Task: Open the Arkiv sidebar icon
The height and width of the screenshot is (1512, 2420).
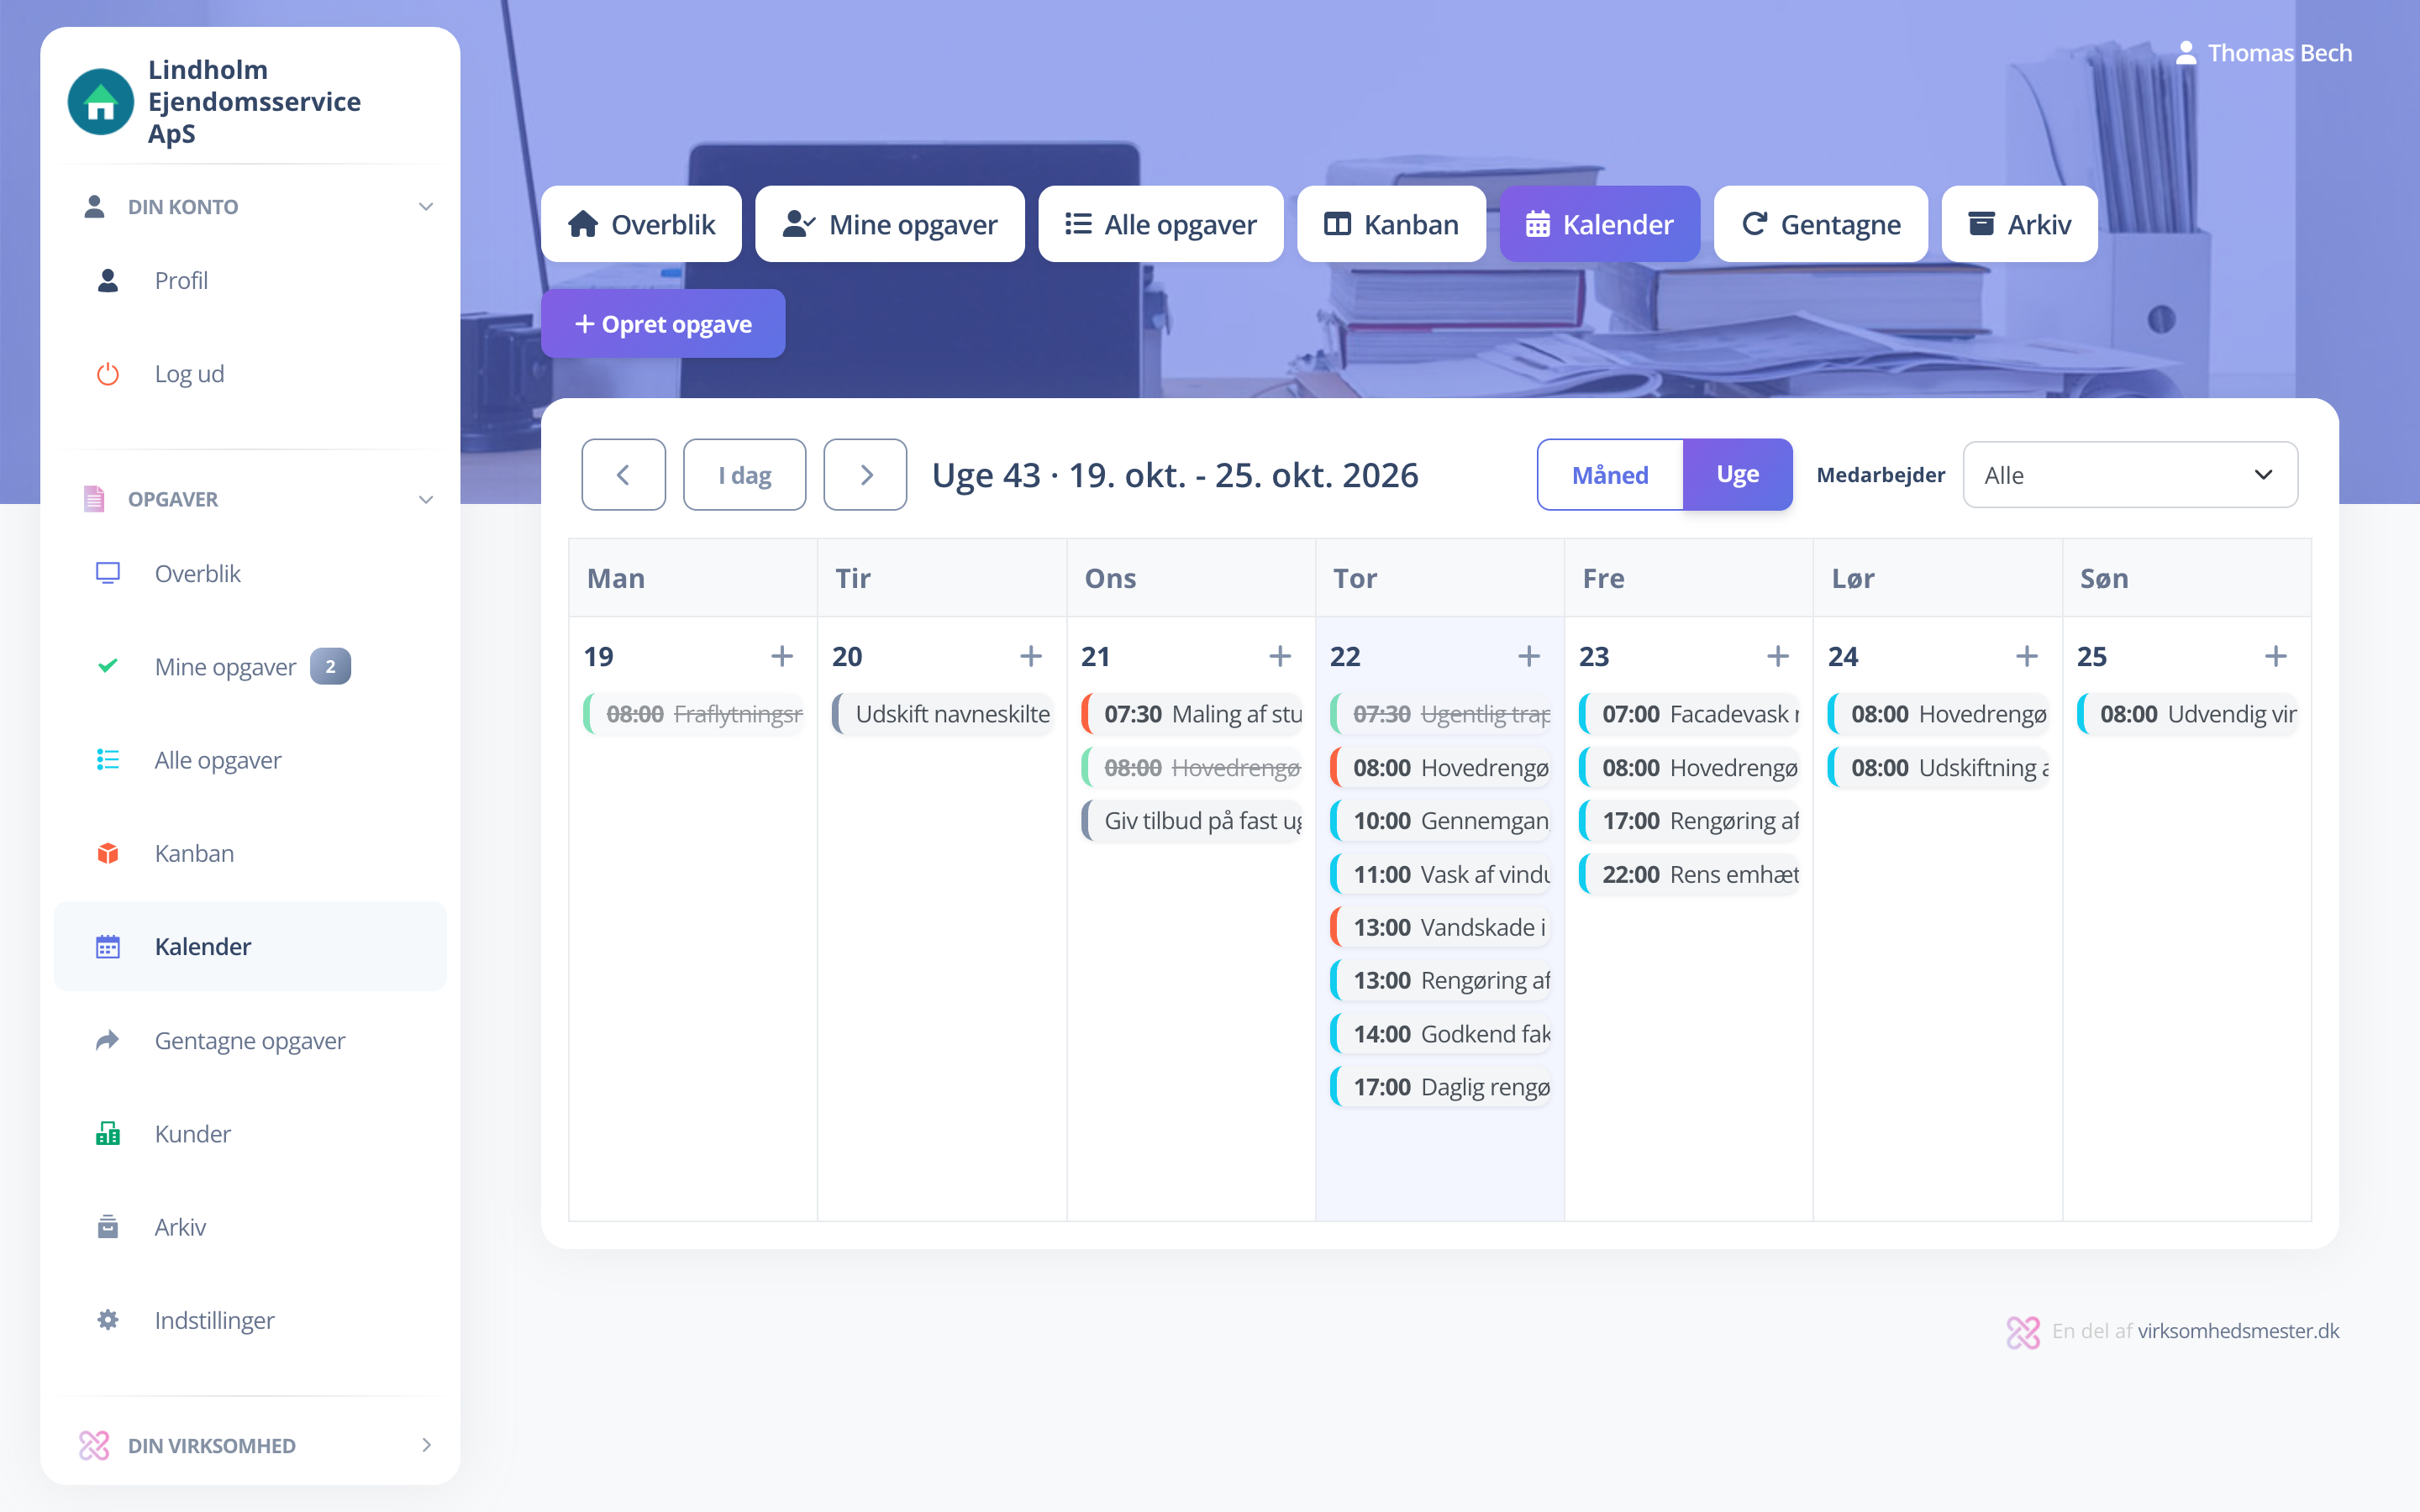Action: click(108, 1227)
